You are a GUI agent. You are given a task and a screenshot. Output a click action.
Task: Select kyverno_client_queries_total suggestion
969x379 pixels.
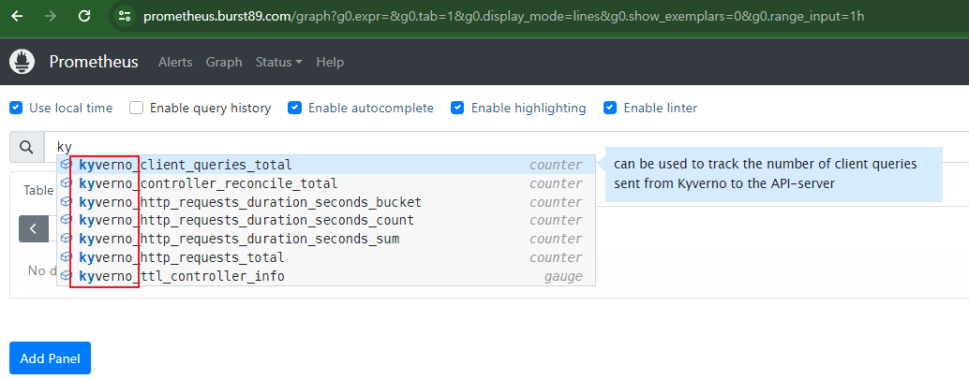(x=326, y=166)
